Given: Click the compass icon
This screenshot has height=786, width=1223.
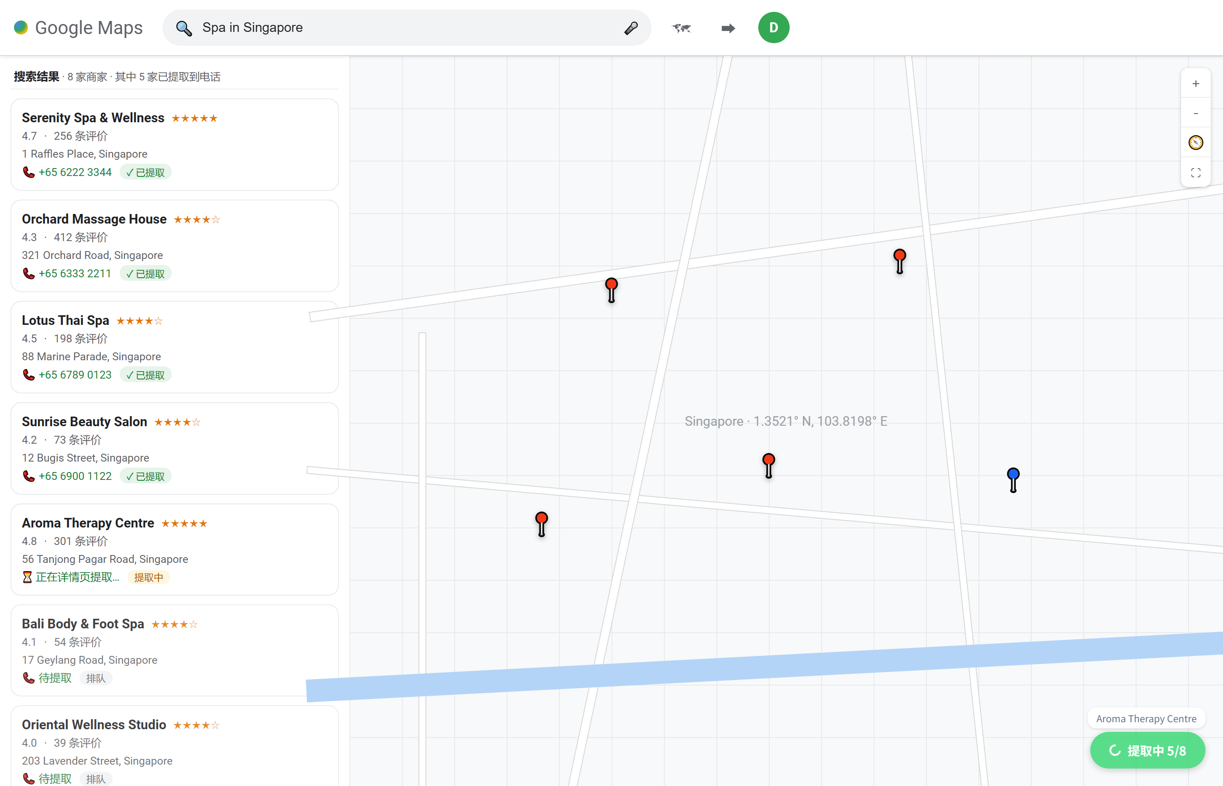Looking at the screenshot, I should point(1195,142).
